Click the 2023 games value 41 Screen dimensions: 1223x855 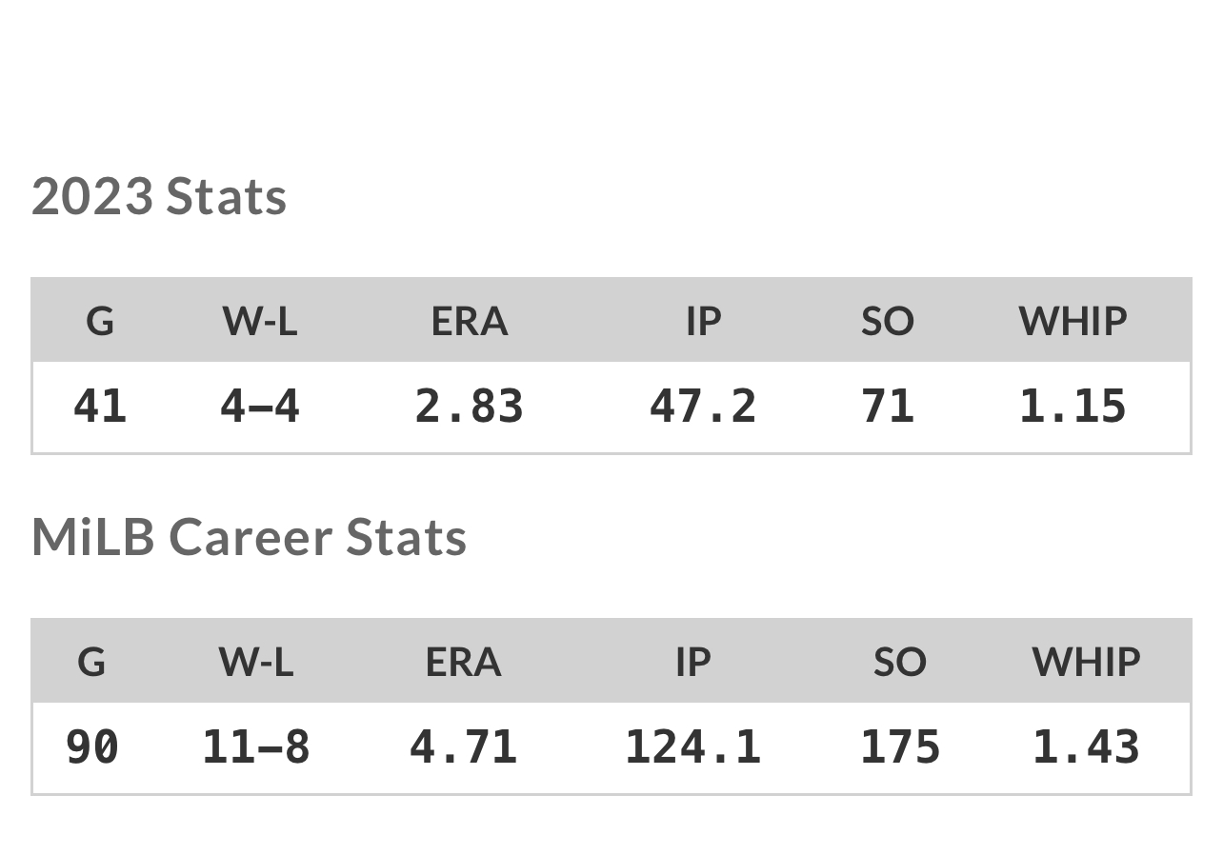pos(100,407)
